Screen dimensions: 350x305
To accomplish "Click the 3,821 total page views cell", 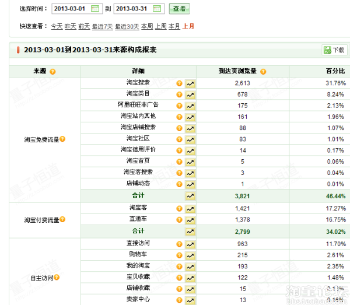I will coord(243,196).
